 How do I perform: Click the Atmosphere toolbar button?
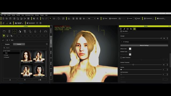[x=113, y=18]
